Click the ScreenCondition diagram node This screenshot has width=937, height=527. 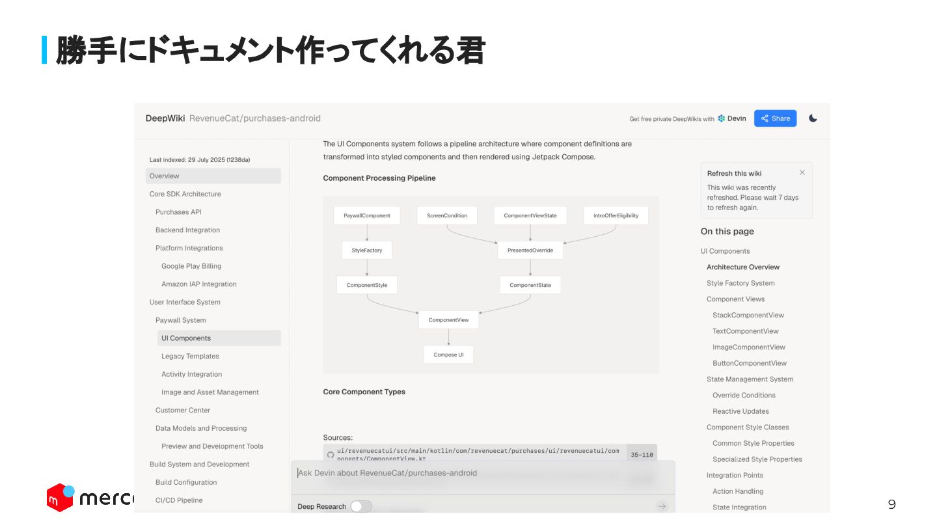coord(447,215)
